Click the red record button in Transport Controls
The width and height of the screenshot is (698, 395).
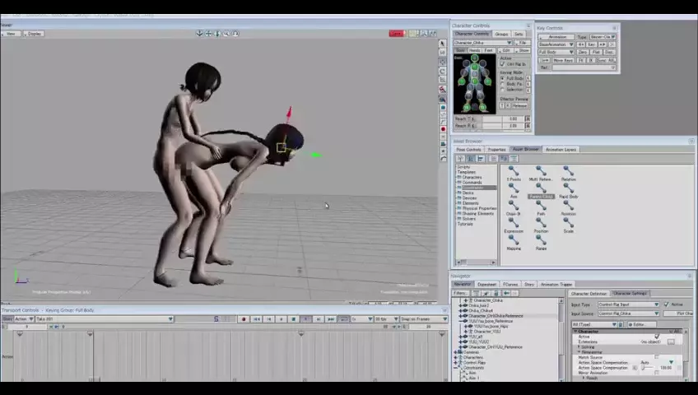tap(243, 319)
